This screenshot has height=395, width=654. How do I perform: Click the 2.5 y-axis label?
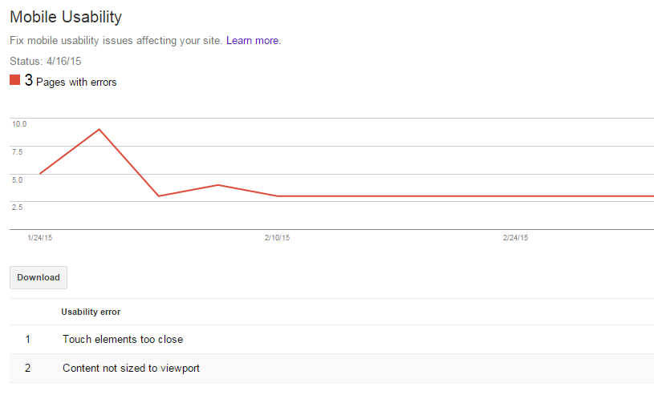tap(18, 207)
